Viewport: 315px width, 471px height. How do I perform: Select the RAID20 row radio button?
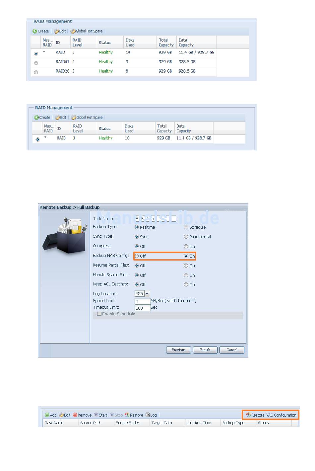[36, 72]
